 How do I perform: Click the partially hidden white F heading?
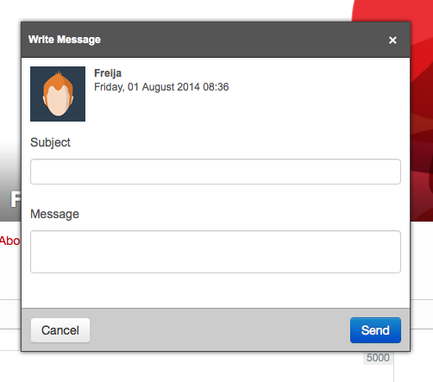[16, 199]
